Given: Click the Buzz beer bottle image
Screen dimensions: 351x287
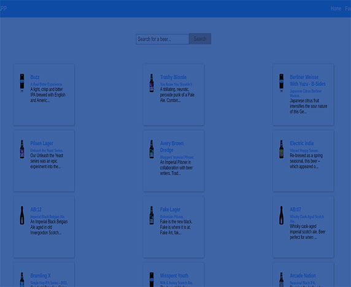Looking at the screenshot, I should click(x=22, y=83).
